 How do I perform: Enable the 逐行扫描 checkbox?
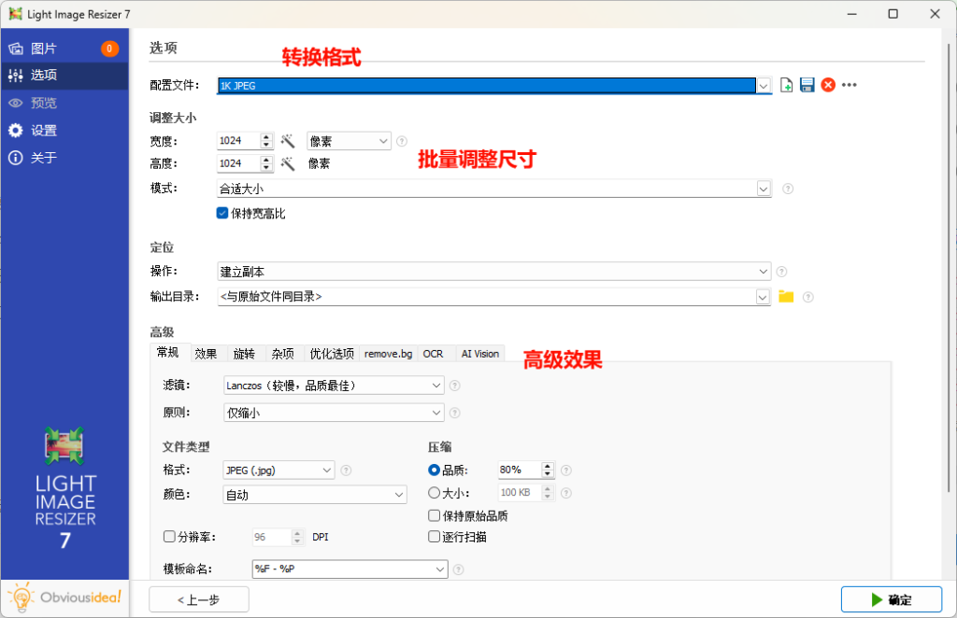435,536
